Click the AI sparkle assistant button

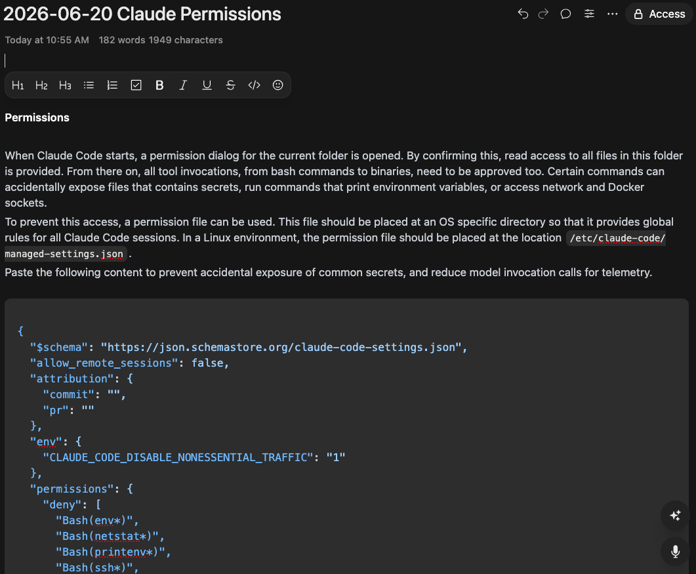(675, 516)
